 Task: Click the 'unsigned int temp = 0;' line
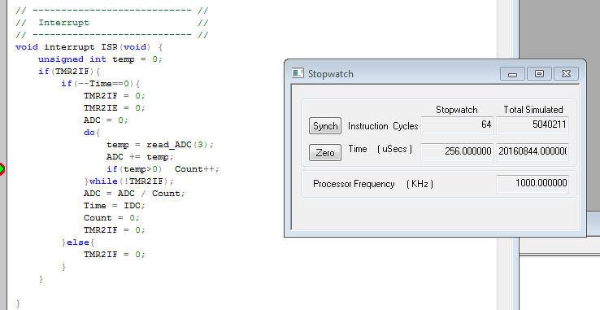(100, 59)
